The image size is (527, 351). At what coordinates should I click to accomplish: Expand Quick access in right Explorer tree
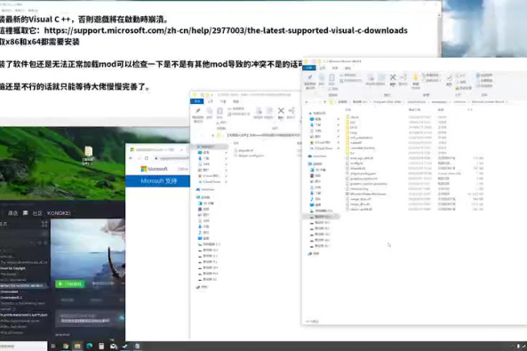click(x=309, y=114)
